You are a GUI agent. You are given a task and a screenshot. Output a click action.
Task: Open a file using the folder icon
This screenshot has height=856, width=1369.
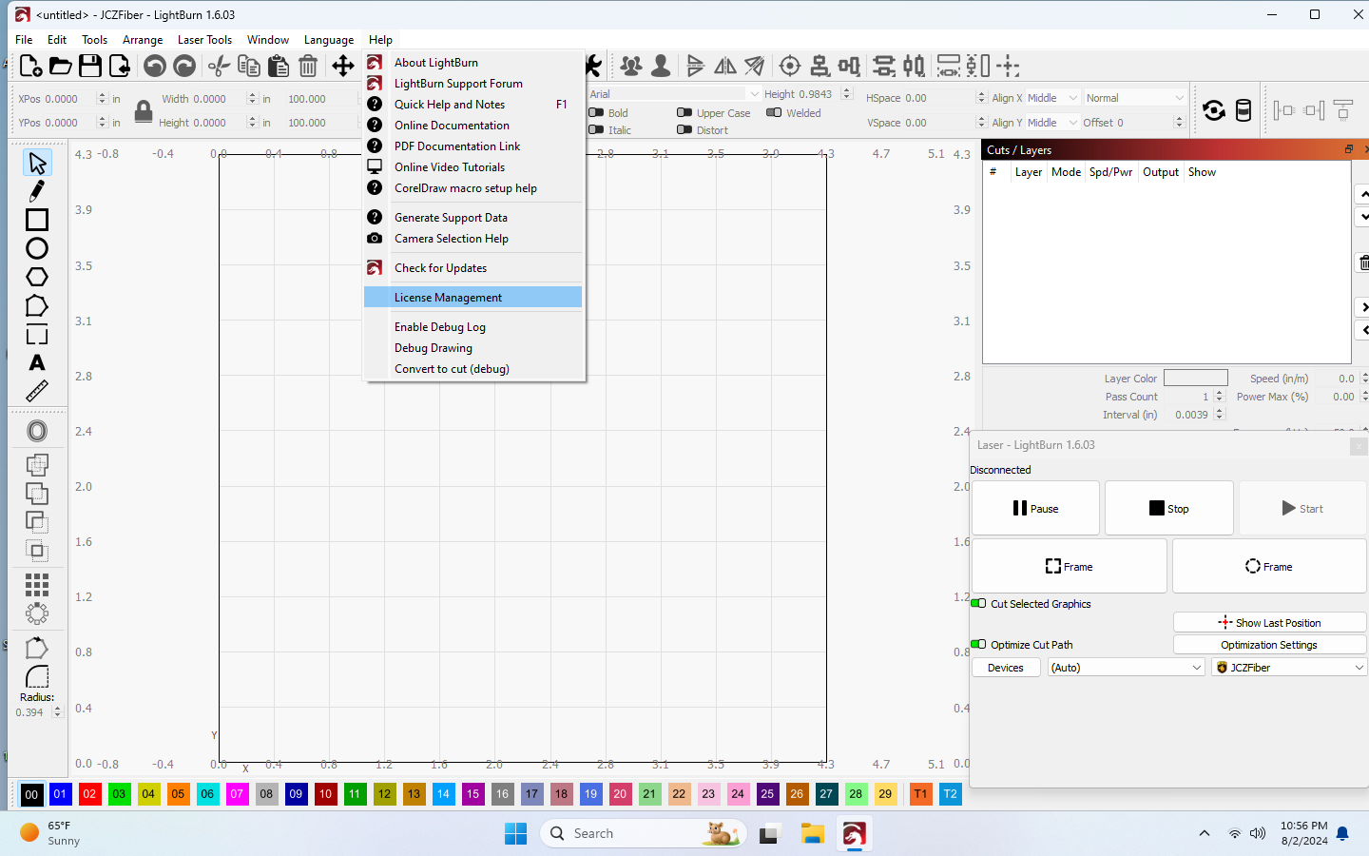(x=60, y=66)
